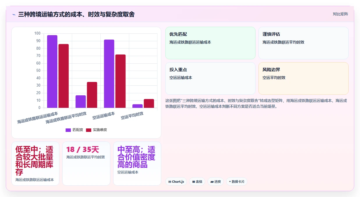
Task: Click red bar for 海运或铁路联运运输成本
Action: [x=64, y=76]
